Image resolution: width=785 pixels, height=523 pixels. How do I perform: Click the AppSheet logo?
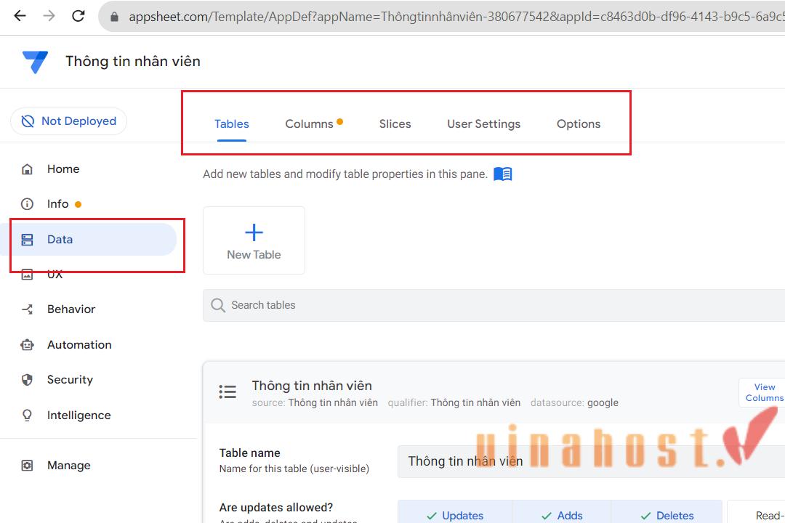point(35,62)
